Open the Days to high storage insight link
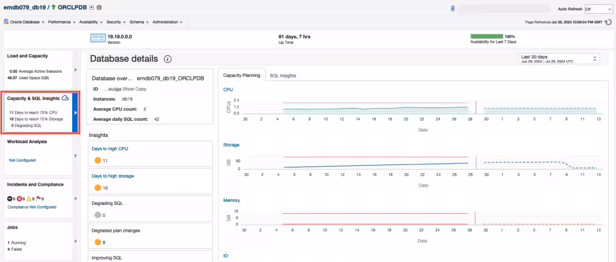 (x=112, y=176)
